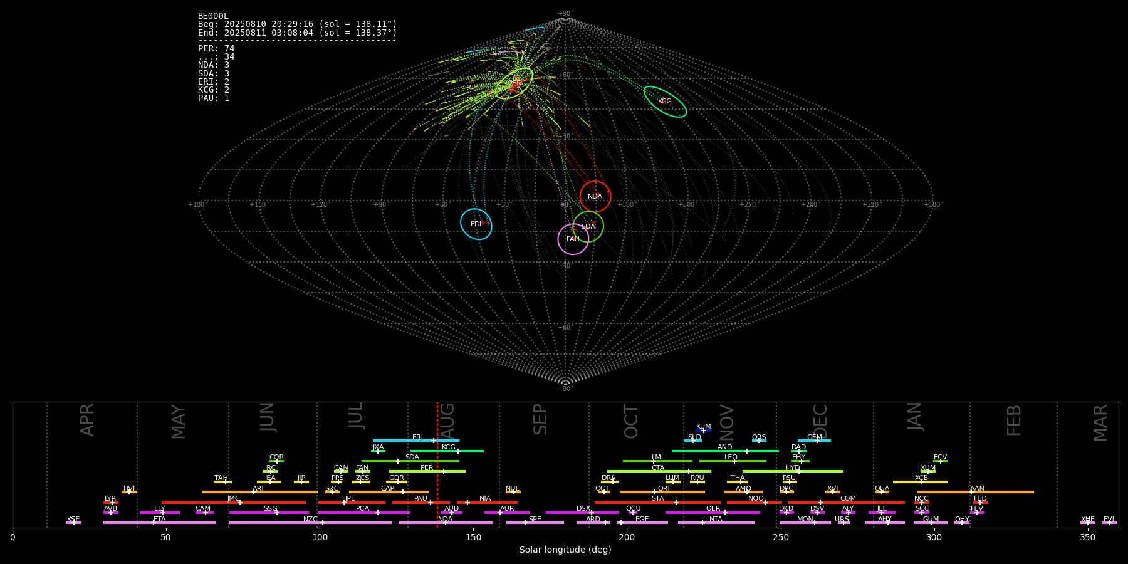
Task: Click the red NDA radiant circle on map
Action: pyautogui.click(x=595, y=196)
